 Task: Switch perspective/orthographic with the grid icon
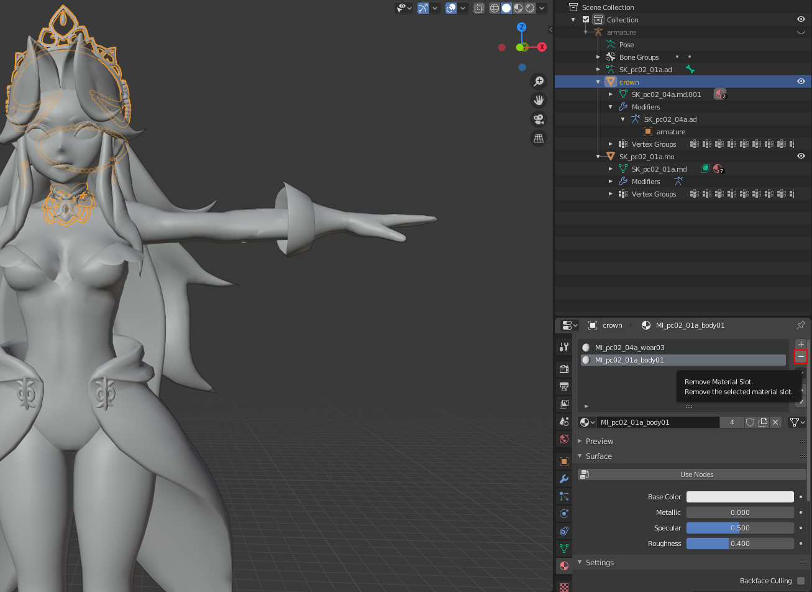coord(538,139)
